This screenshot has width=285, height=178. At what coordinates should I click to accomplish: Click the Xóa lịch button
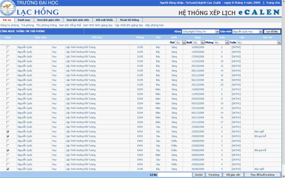199,175
